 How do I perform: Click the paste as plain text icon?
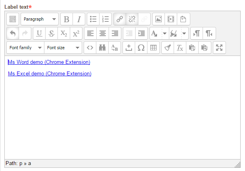point(192,48)
